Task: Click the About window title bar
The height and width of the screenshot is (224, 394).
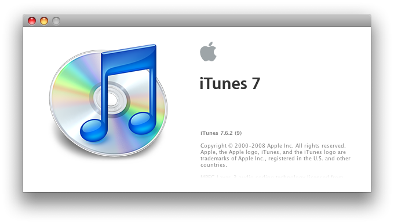Action: click(197, 21)
